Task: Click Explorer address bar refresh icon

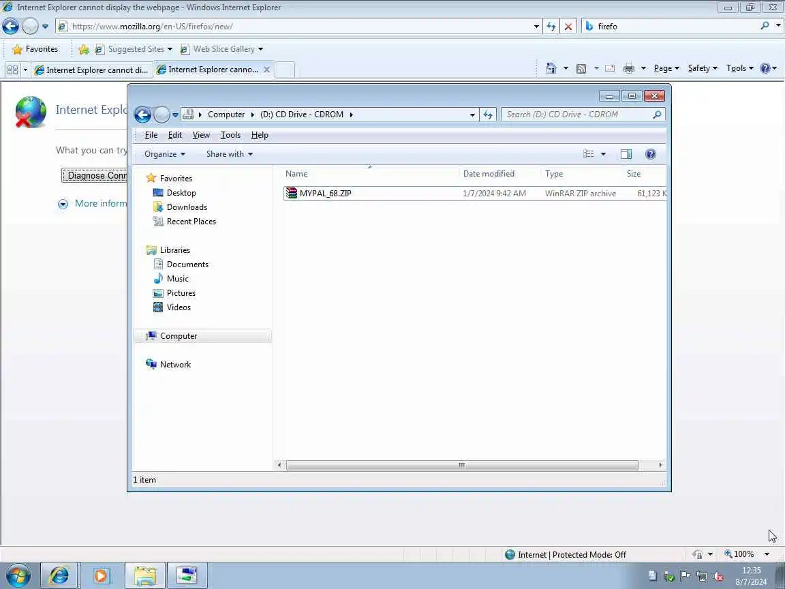Action: click(x=488, y=115)
